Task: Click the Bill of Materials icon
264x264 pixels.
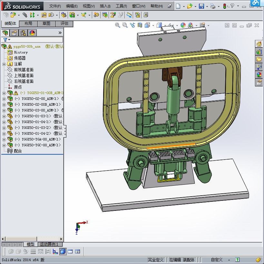Action: [104, 15]
